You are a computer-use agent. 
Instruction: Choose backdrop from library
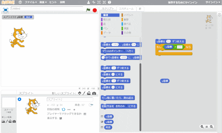coord(3,121)
